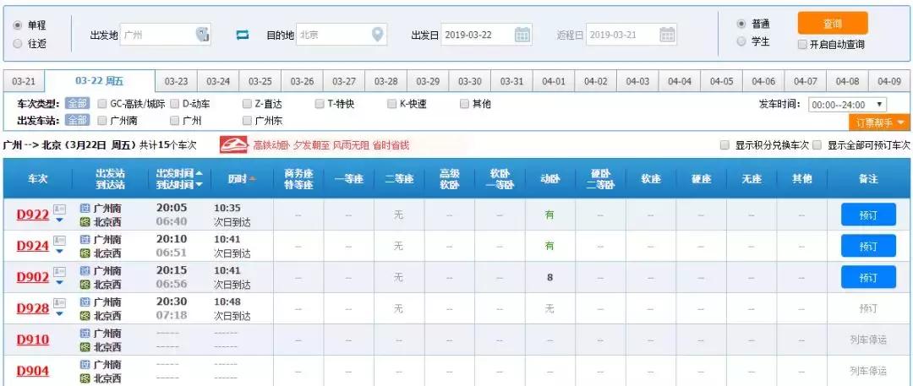The height and width of the screenshot is (386, 913).
Task: Open passenger card icon beside D922
Action: [59, 209]
